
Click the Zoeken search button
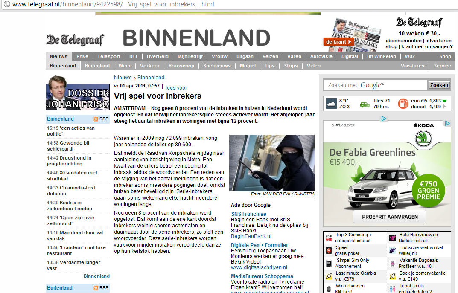(x=439, y=85)
